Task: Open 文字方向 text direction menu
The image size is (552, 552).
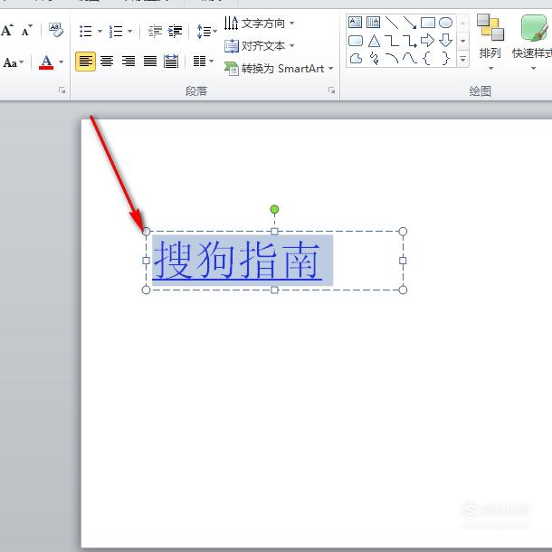Action: click(260, 24)
